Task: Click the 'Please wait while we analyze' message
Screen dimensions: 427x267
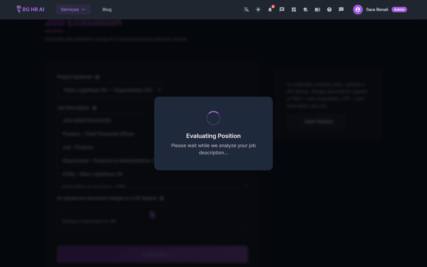Action: coord(213,149)
